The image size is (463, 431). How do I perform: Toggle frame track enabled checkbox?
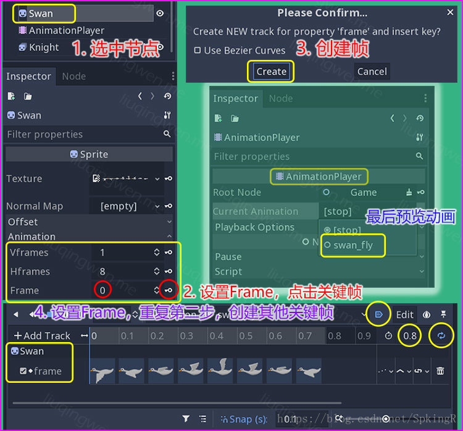(23, 370)
